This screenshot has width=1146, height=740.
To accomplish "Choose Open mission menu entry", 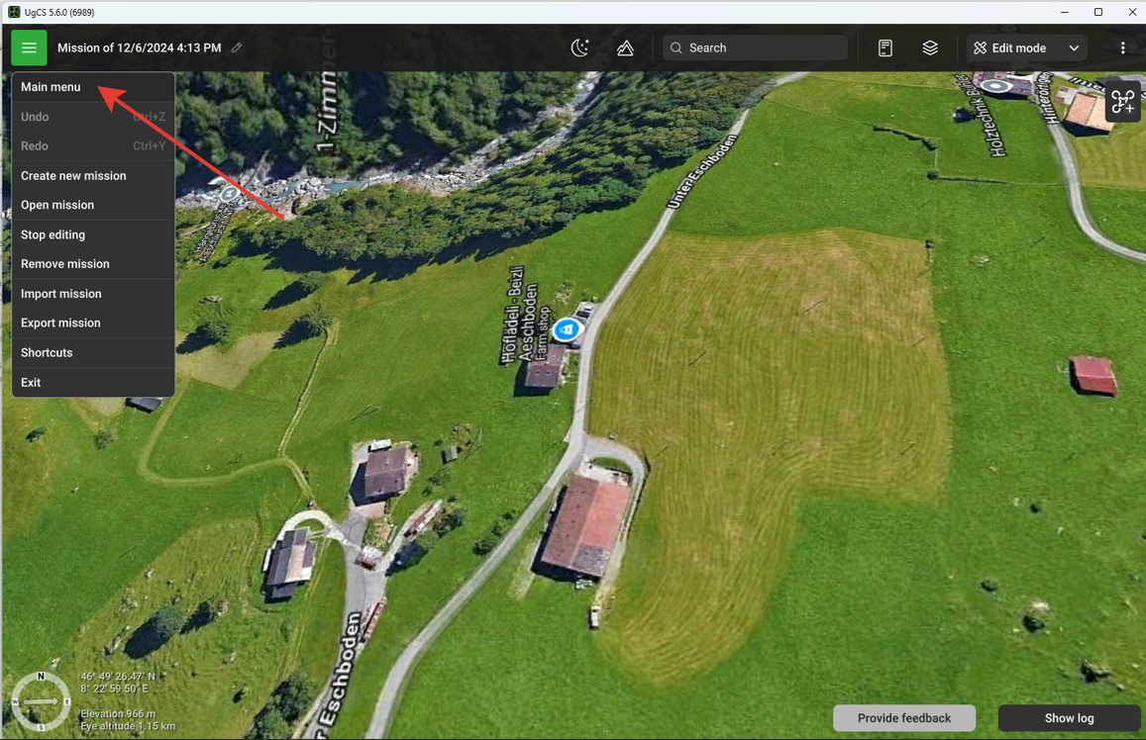I will point(93,205).
